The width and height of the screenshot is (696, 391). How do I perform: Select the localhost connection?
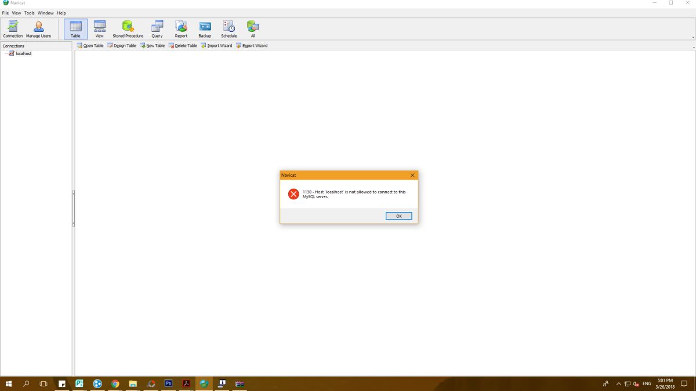click(20, 53)
